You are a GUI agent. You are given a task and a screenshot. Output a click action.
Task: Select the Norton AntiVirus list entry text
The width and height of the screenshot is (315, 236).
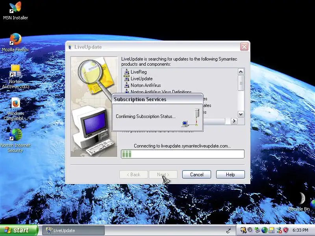pyautogui.click(x=146, y=85)
